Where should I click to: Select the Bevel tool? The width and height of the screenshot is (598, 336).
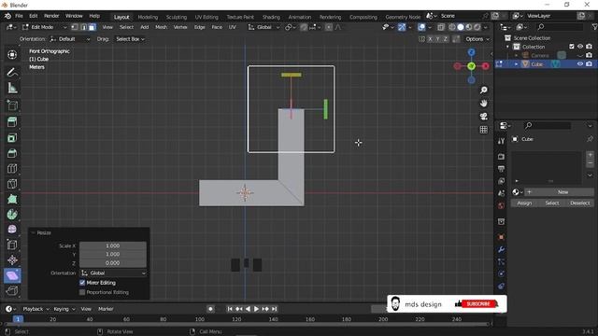(12, 153)
